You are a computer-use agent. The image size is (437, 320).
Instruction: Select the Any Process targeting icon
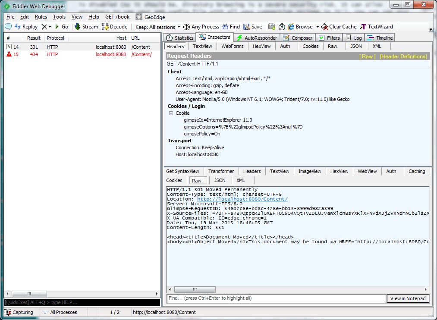186,26
